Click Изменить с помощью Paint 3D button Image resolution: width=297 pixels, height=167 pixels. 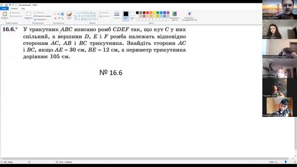pos(189,16)
